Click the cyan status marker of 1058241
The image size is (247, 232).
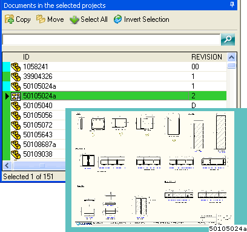click(x=7, y=67)
